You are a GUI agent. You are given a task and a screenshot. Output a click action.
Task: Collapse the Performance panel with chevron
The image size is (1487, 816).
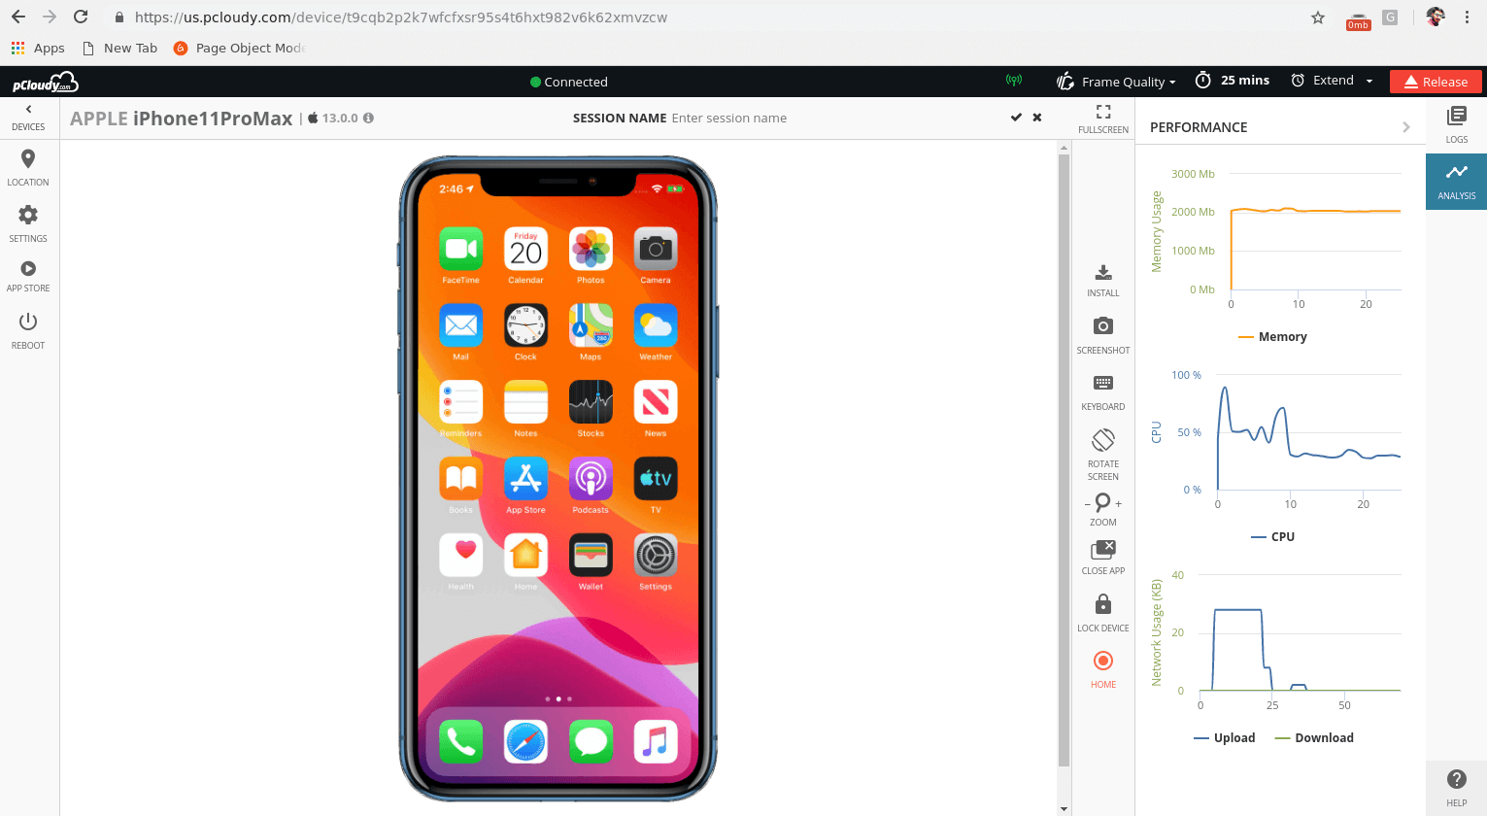tap(1406, 127)
